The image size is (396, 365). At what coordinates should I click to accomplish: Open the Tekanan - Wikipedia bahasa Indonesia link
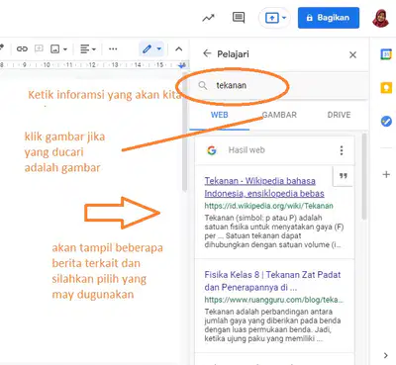pos(264,187)
